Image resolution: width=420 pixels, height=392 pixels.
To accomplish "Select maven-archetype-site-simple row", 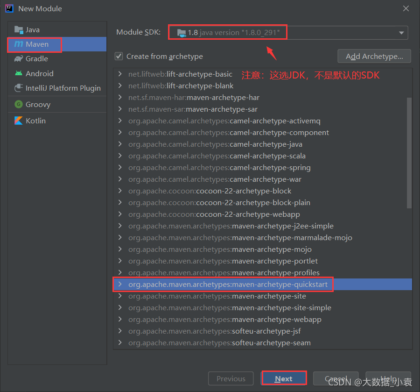I will click(x=262, y=307).
